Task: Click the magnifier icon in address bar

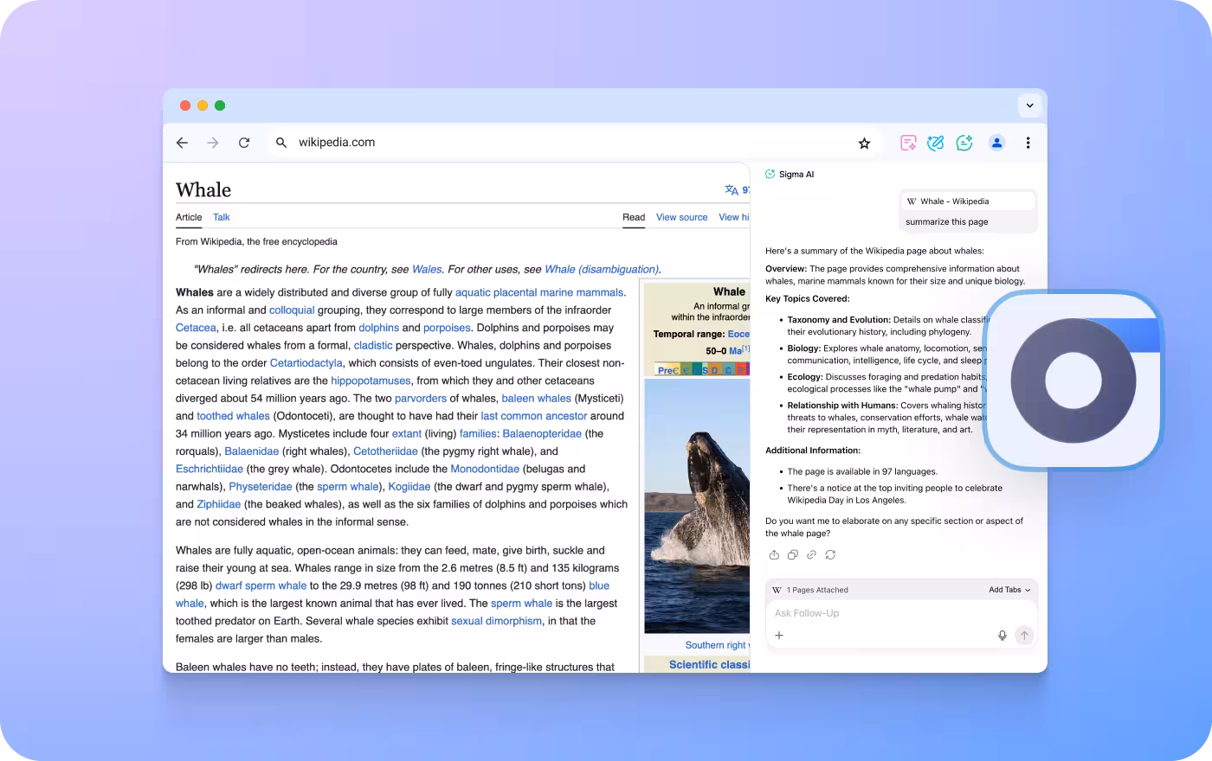Action: [x=281, y=143]
